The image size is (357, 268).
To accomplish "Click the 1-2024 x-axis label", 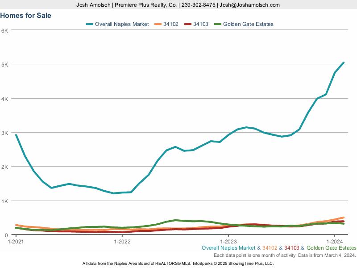I will point(335,242).
